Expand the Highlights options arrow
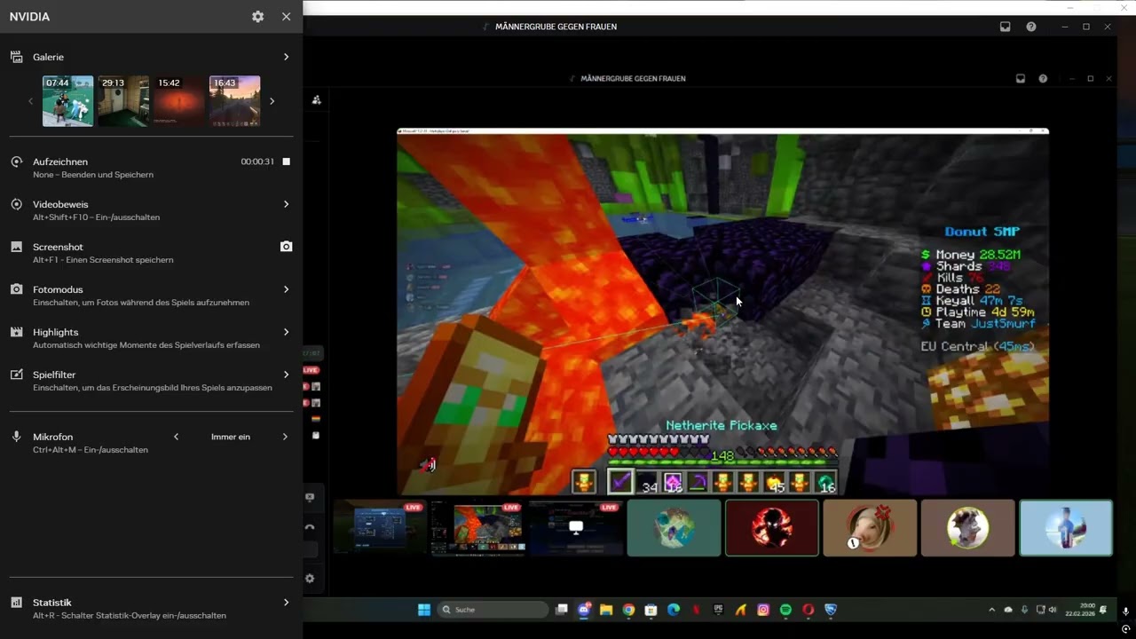Image resolution: width=1136 pixels, height=639 pixels. coord(286,332)
